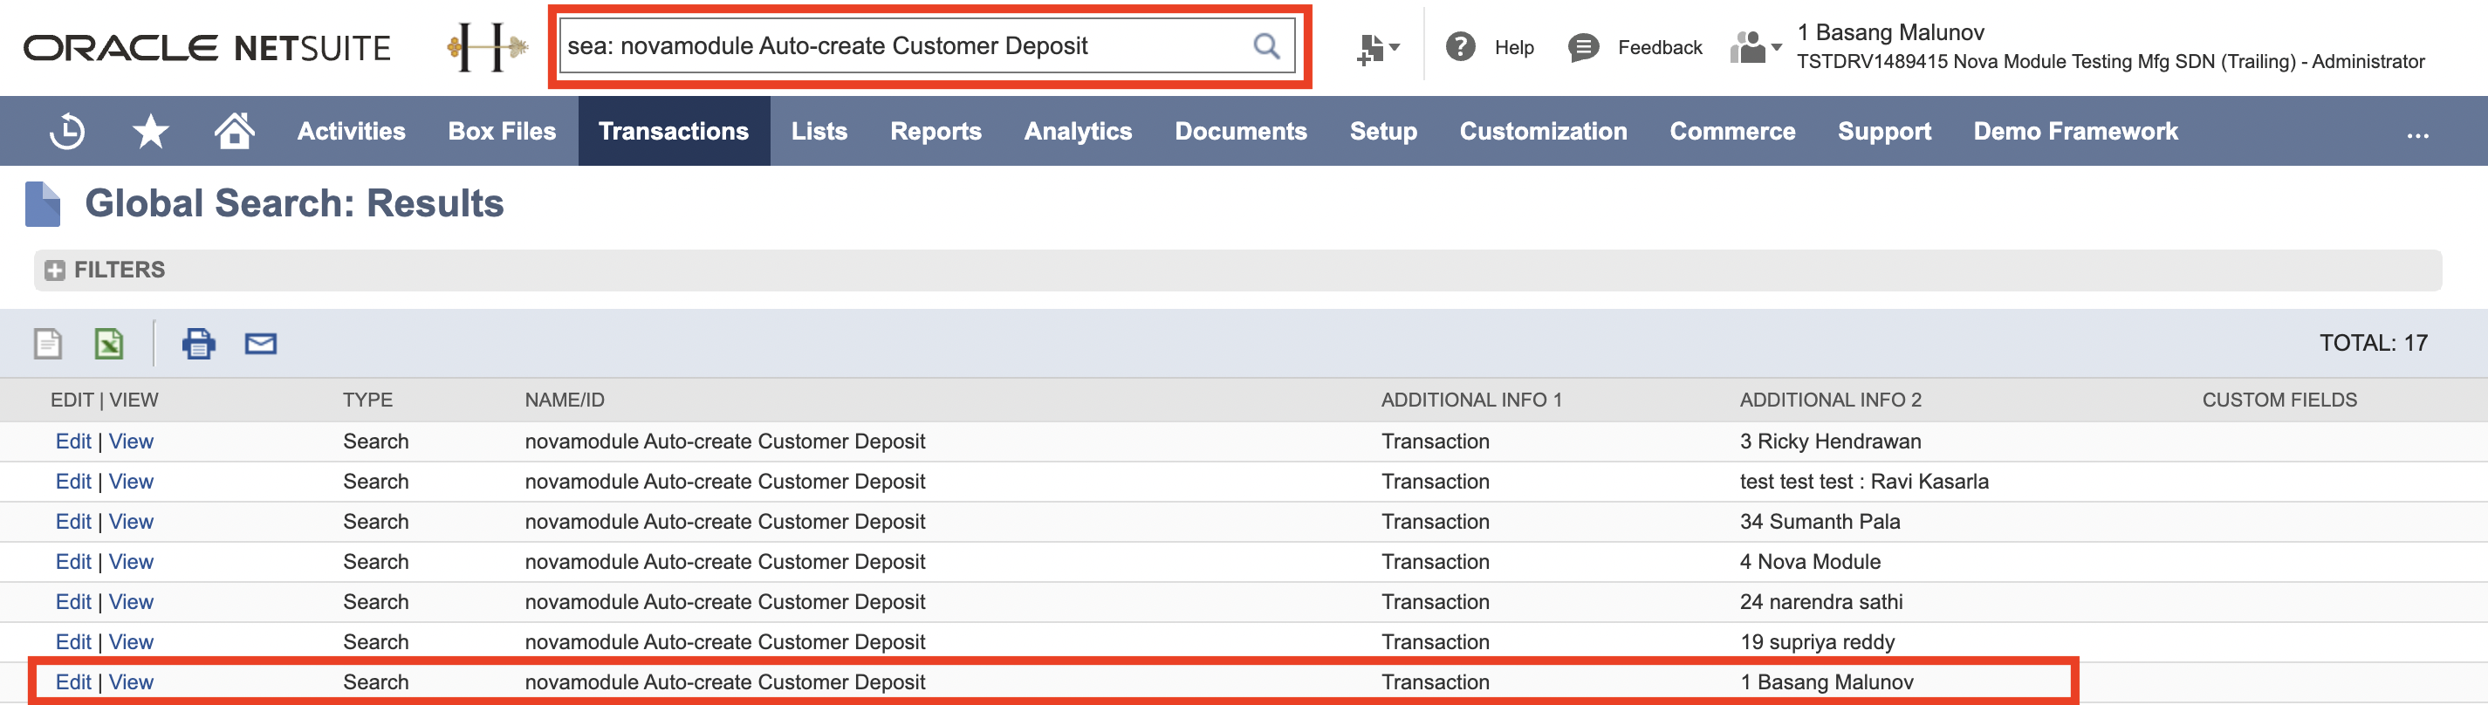
Task: Edit the search owned by narendra sathi
Action: (73, 602)
